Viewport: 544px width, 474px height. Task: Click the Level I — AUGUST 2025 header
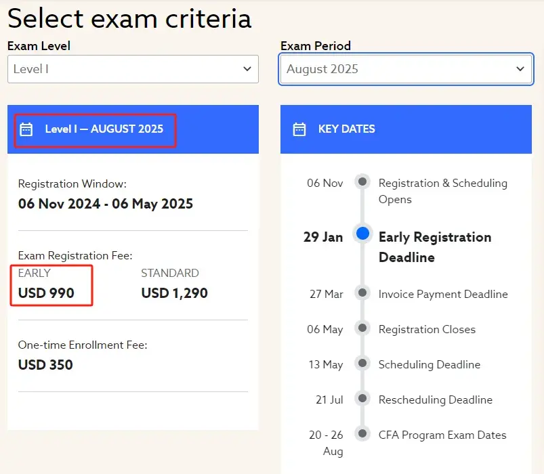coord(104,129)
